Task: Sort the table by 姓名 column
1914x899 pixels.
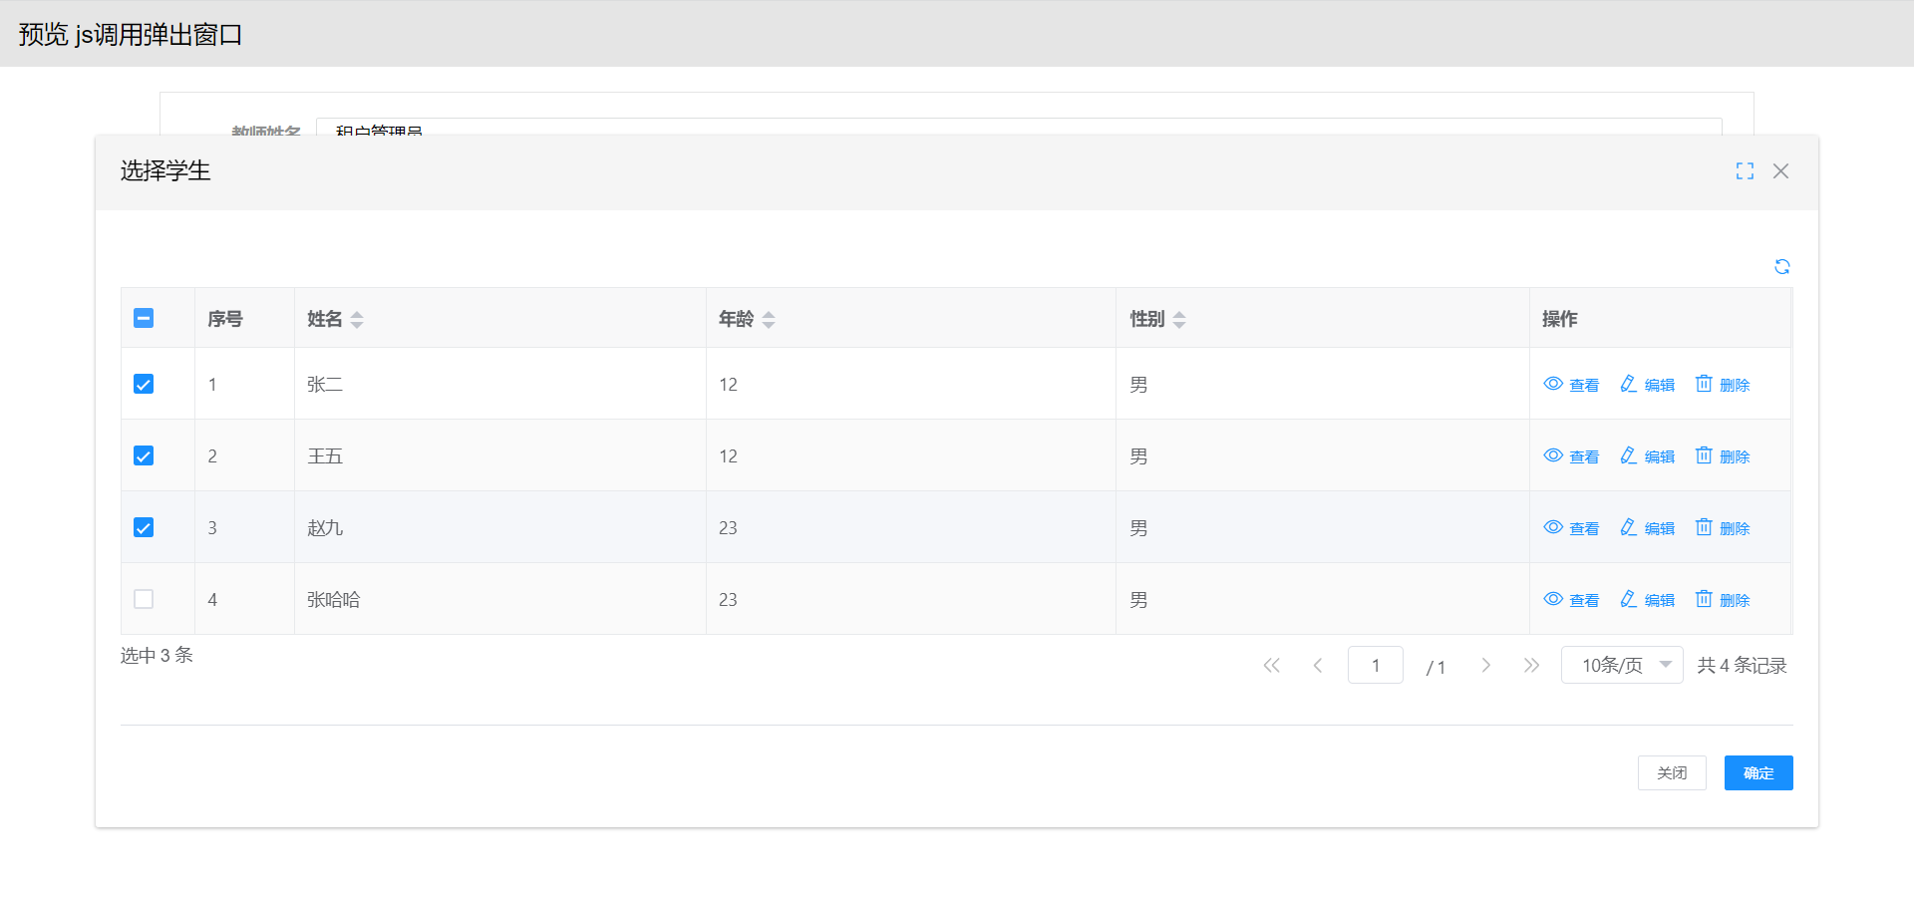Action: pyautogui.click(x=357, y=319)
